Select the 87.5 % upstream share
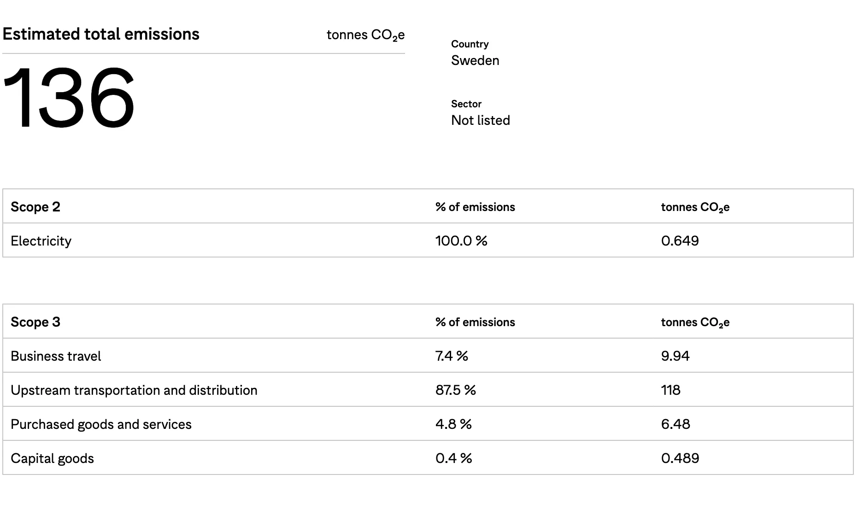The image size is (858, 521). tap(455, 390)
